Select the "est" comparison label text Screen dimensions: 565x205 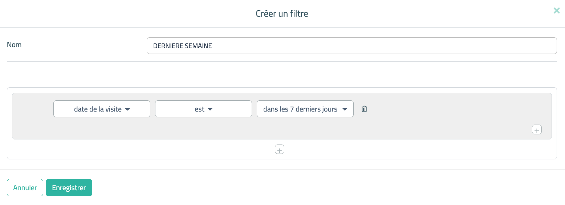tap(199, 109)
